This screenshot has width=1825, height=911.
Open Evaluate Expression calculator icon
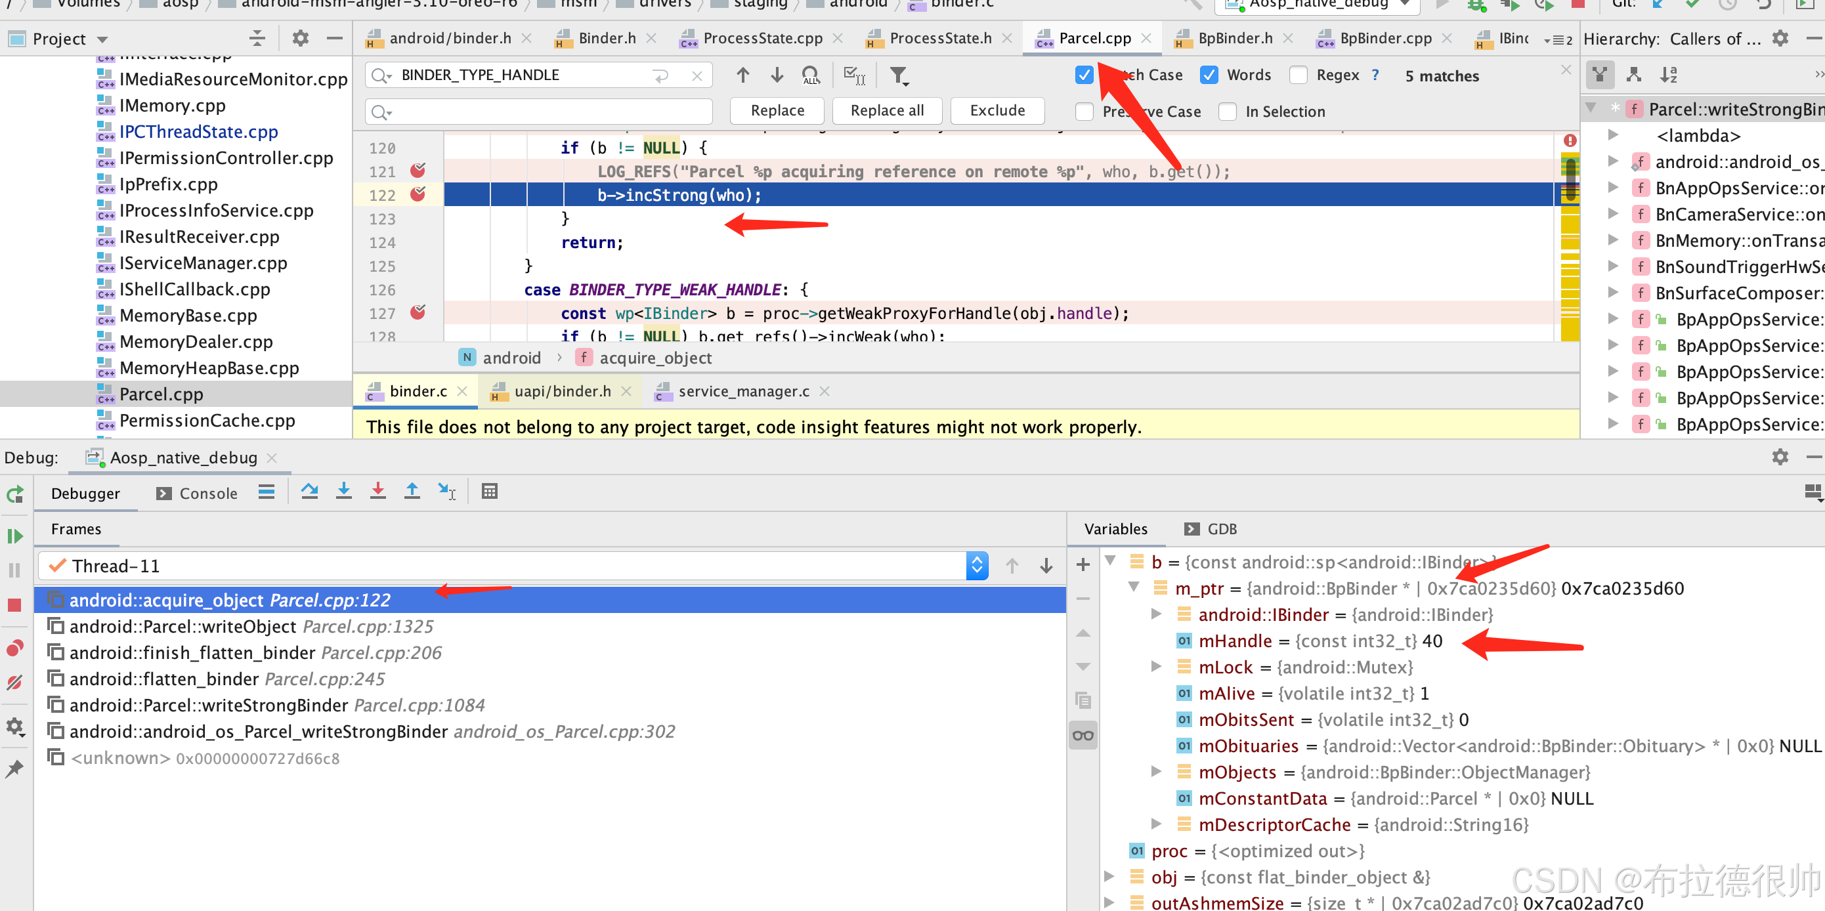pos(489,492)
